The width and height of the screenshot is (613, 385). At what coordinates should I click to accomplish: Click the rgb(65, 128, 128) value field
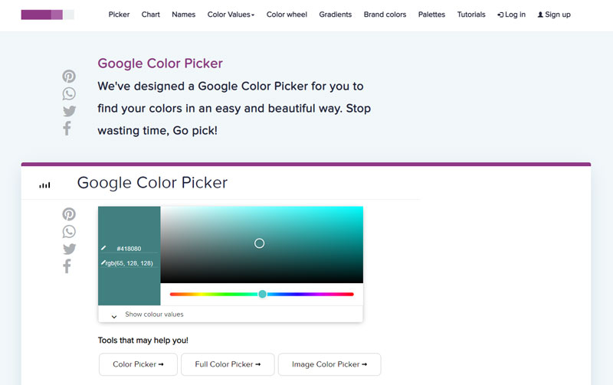click(x=129, y=263)
